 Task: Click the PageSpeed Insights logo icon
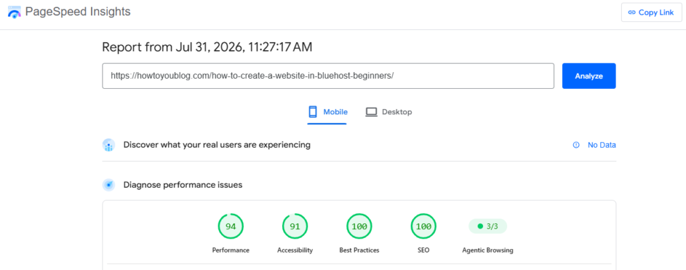(x=14, y=12)
